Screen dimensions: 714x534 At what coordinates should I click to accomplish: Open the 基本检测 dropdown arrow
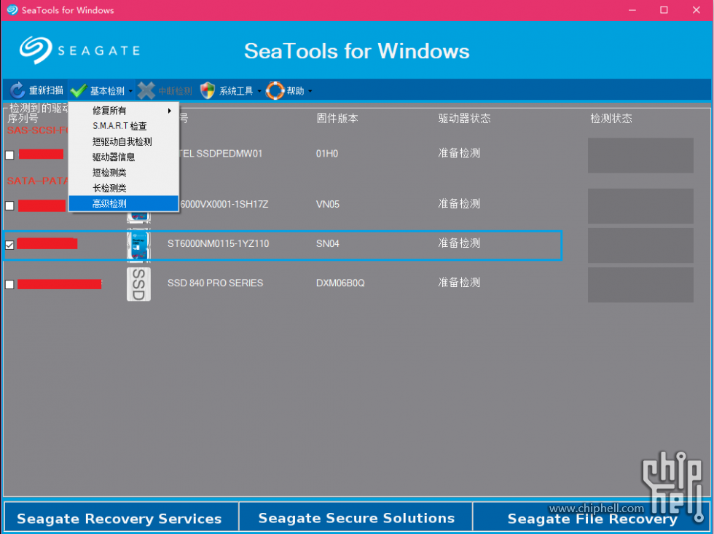pos(130,91)
